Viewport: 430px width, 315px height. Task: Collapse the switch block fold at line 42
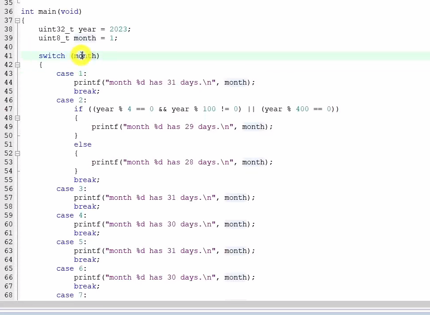tap(18, 65)
